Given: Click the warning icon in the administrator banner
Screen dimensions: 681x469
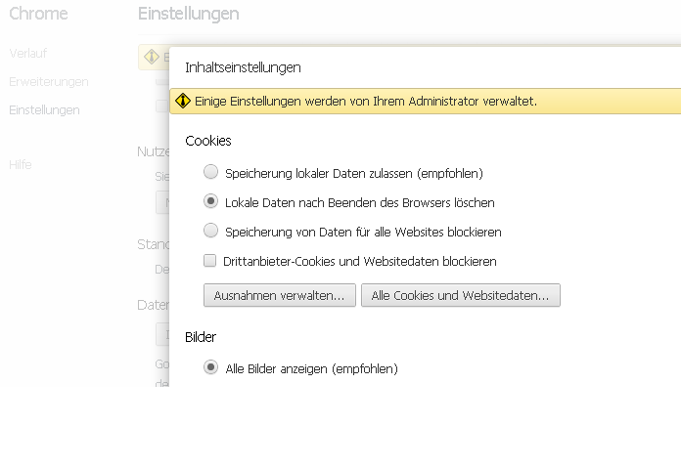Looking at the screenshot, I should click(x=183, y=101).
